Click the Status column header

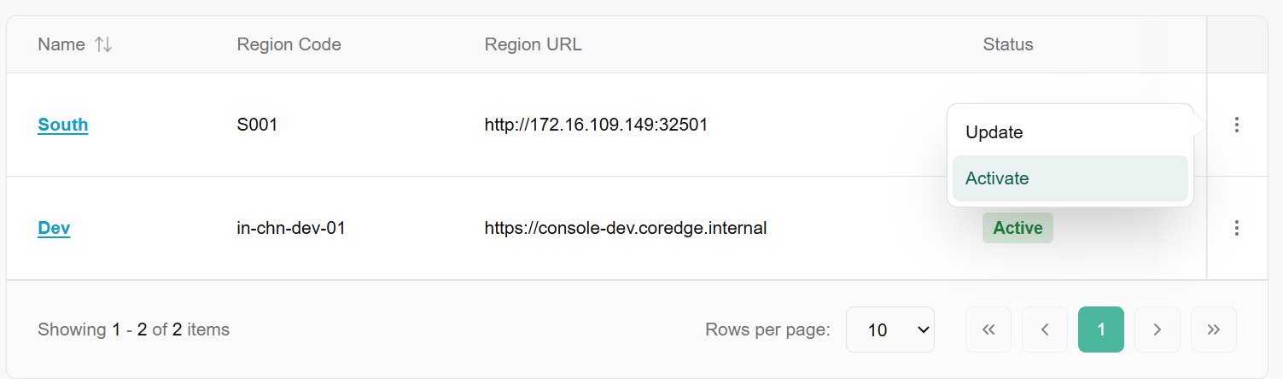1008,45
